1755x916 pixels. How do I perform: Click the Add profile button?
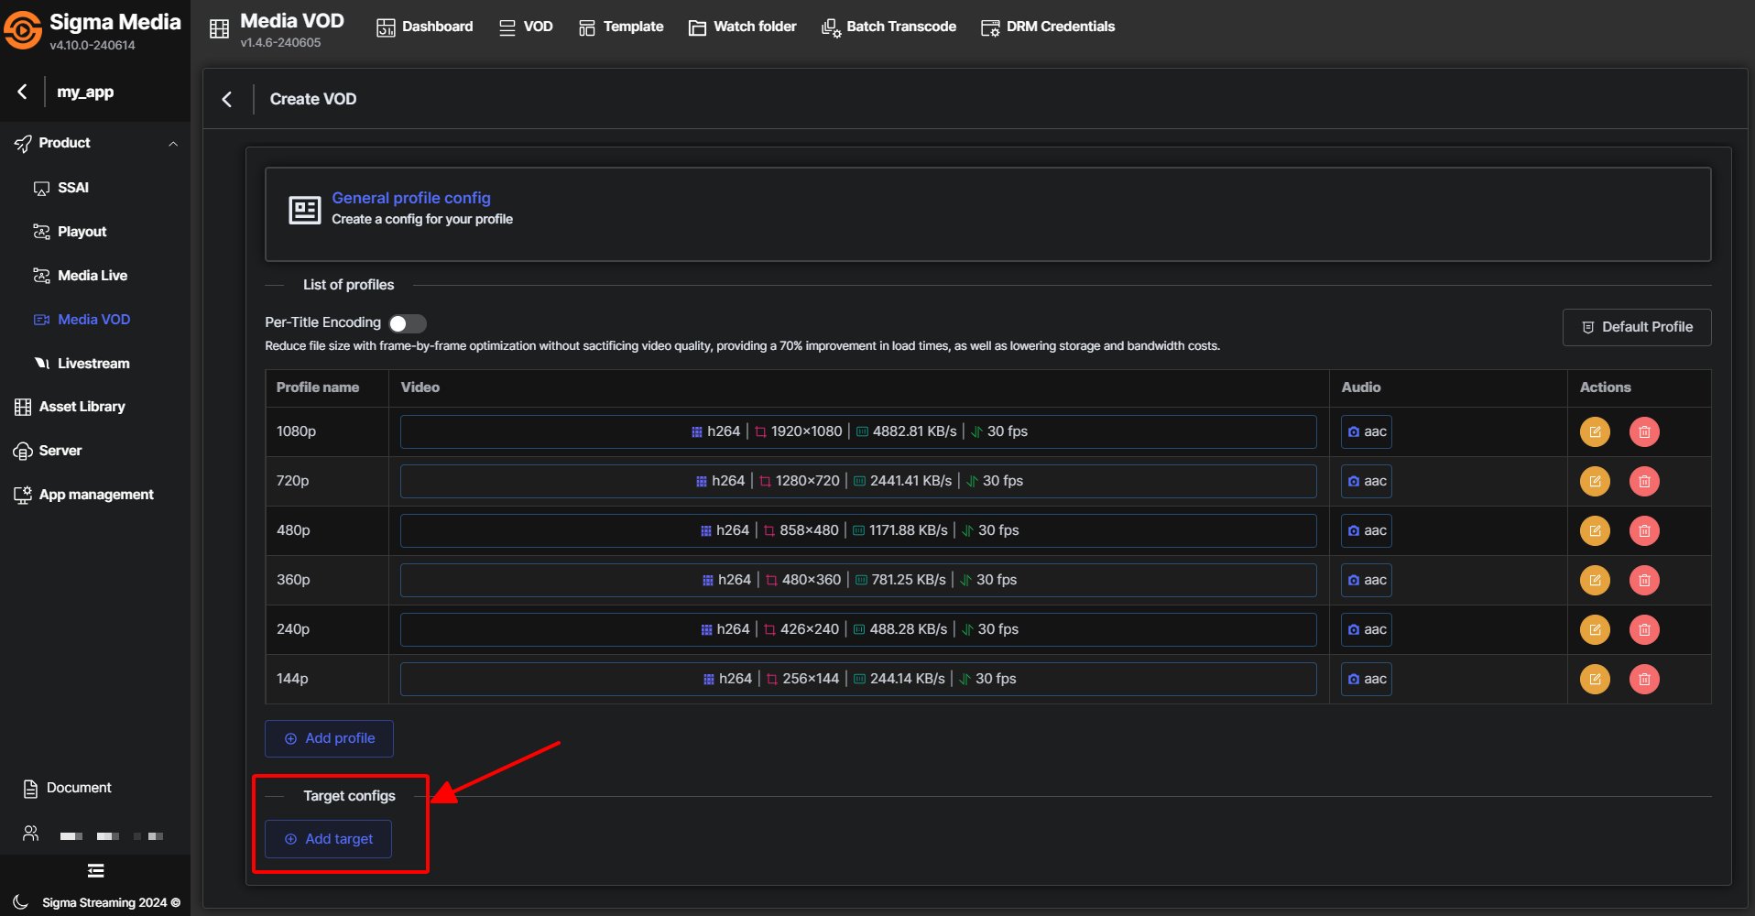click(x=329, y=738)
